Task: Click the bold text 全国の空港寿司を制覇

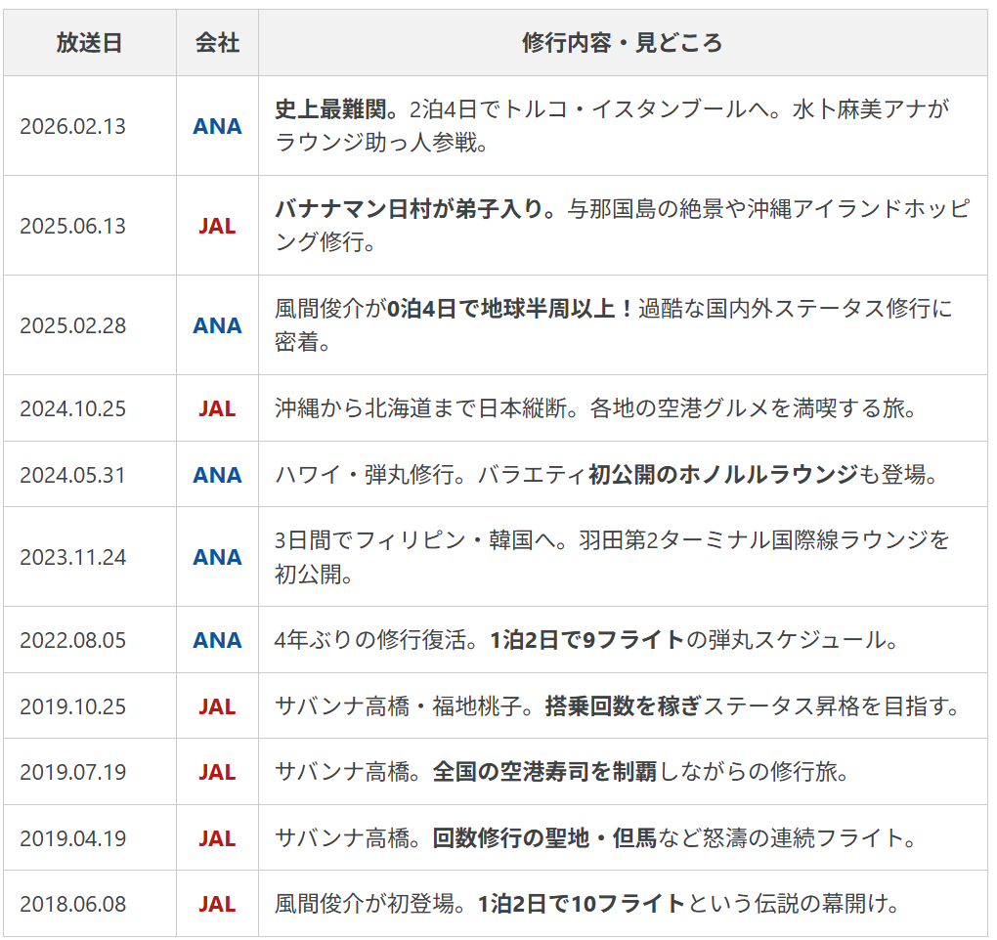Action: point(544,772)
